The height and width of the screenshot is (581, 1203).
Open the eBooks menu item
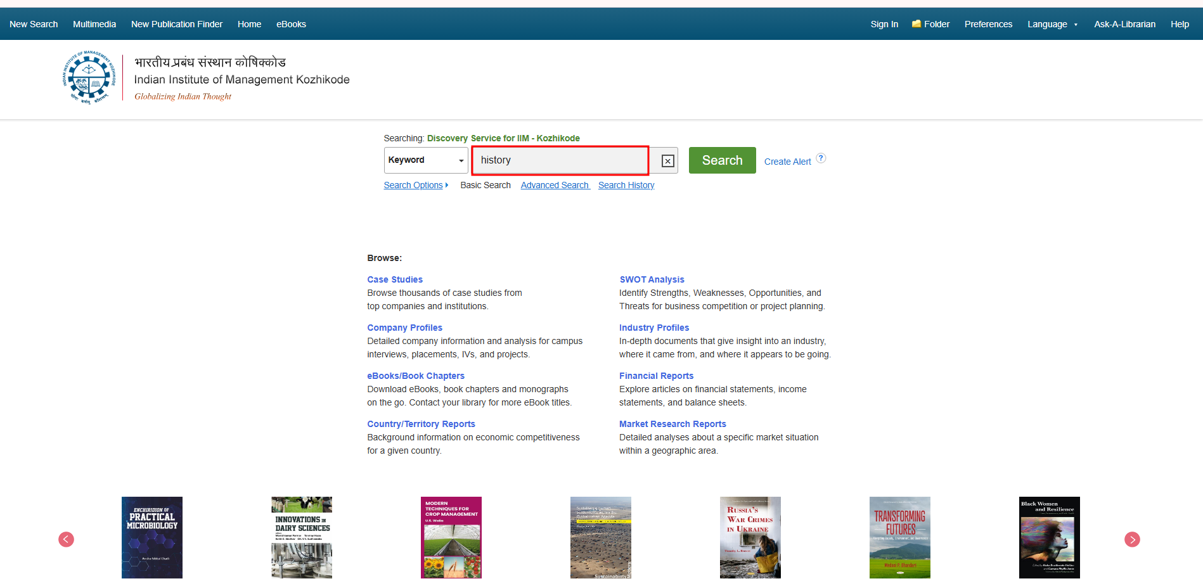[291, 24]
